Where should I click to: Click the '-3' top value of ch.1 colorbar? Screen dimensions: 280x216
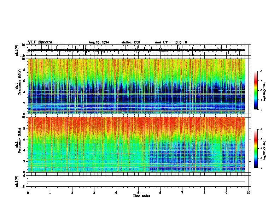tap(261, 71)
